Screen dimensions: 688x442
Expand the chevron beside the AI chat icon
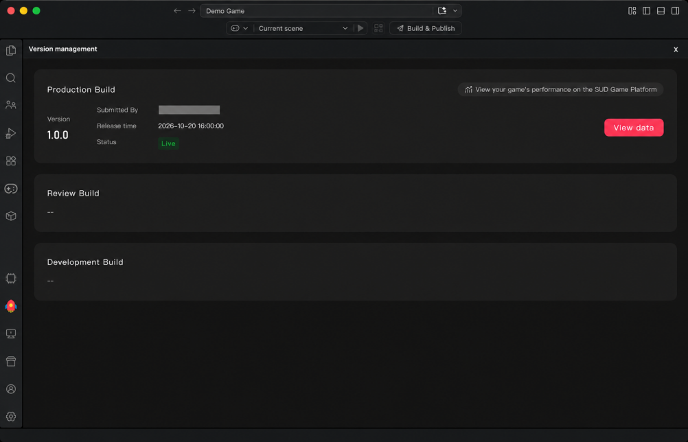coord(455,10)
